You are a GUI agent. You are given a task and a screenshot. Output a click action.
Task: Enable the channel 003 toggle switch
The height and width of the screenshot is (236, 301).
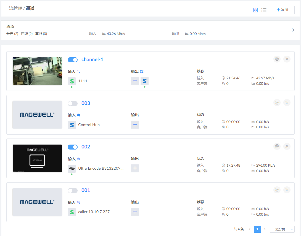point(73,103)
